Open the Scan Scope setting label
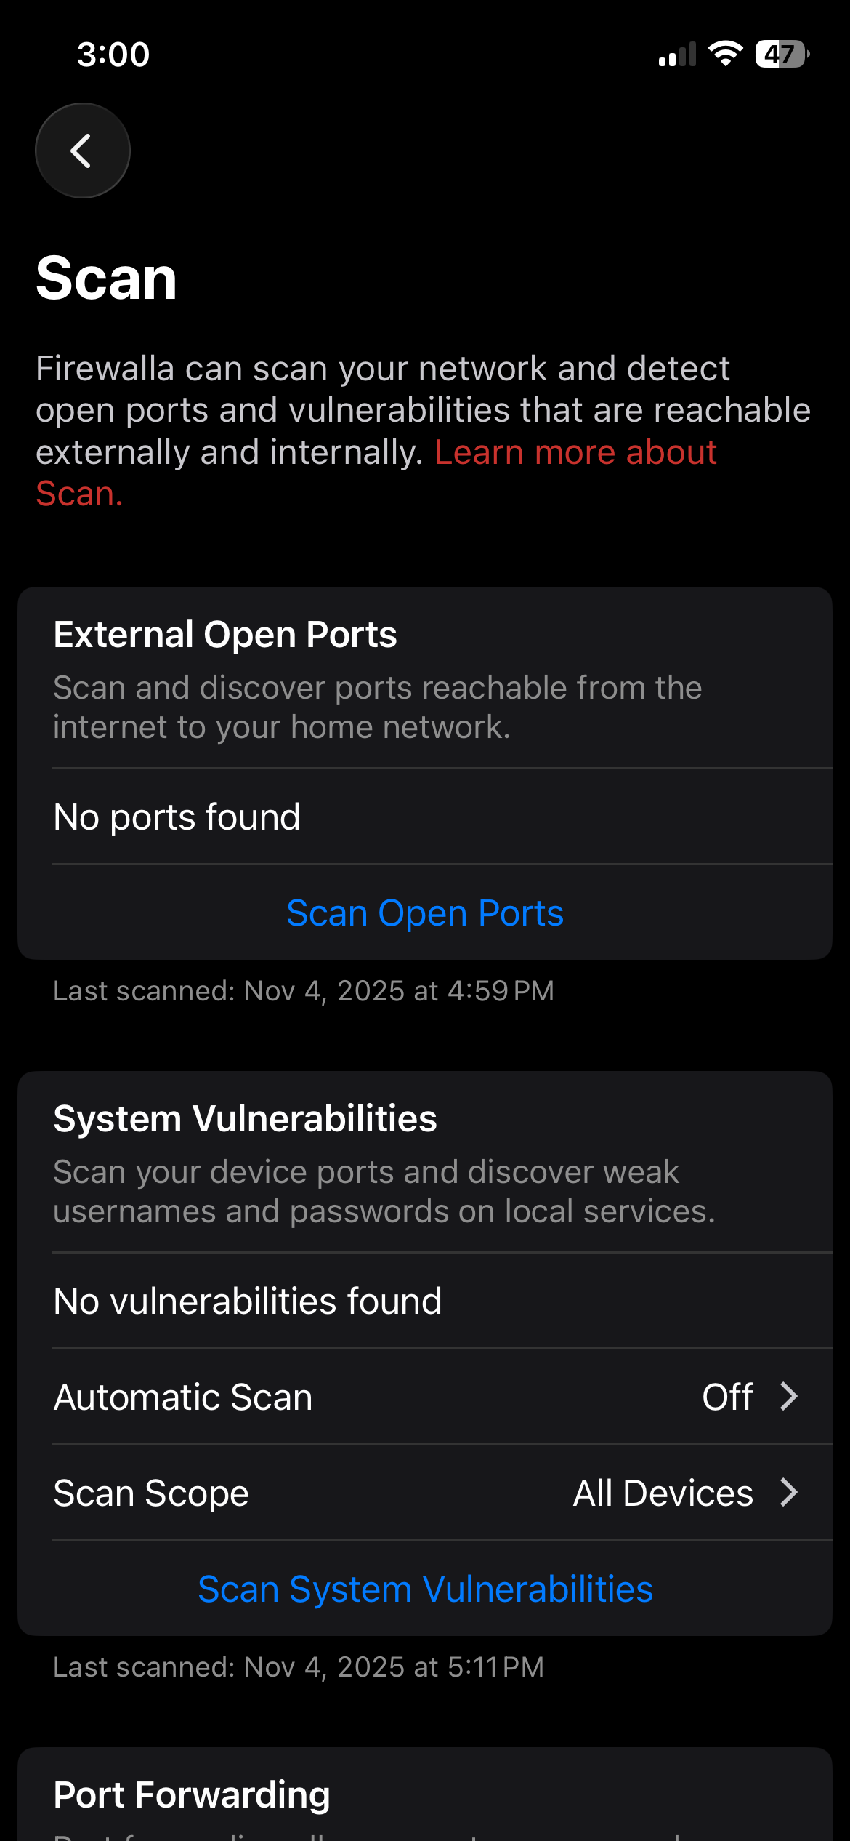The height and width of the screenshot is (1841, 850). [x=151, y=1493]
